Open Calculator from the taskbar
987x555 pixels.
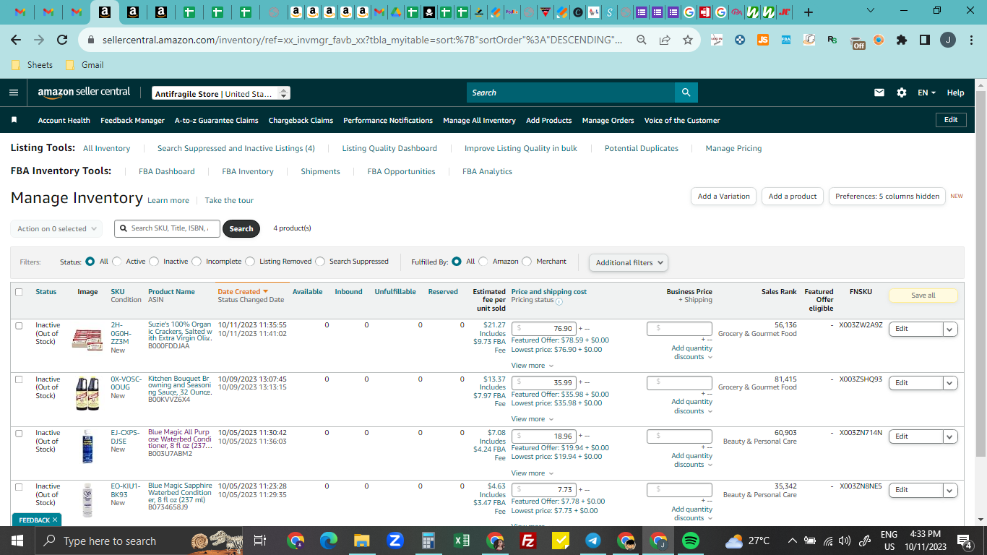(x=428, y=541)
